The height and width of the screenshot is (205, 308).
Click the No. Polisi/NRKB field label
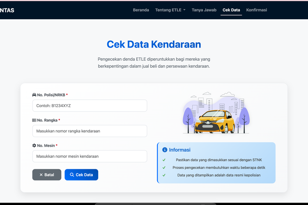pyautogui.click(x=51, y=95)
